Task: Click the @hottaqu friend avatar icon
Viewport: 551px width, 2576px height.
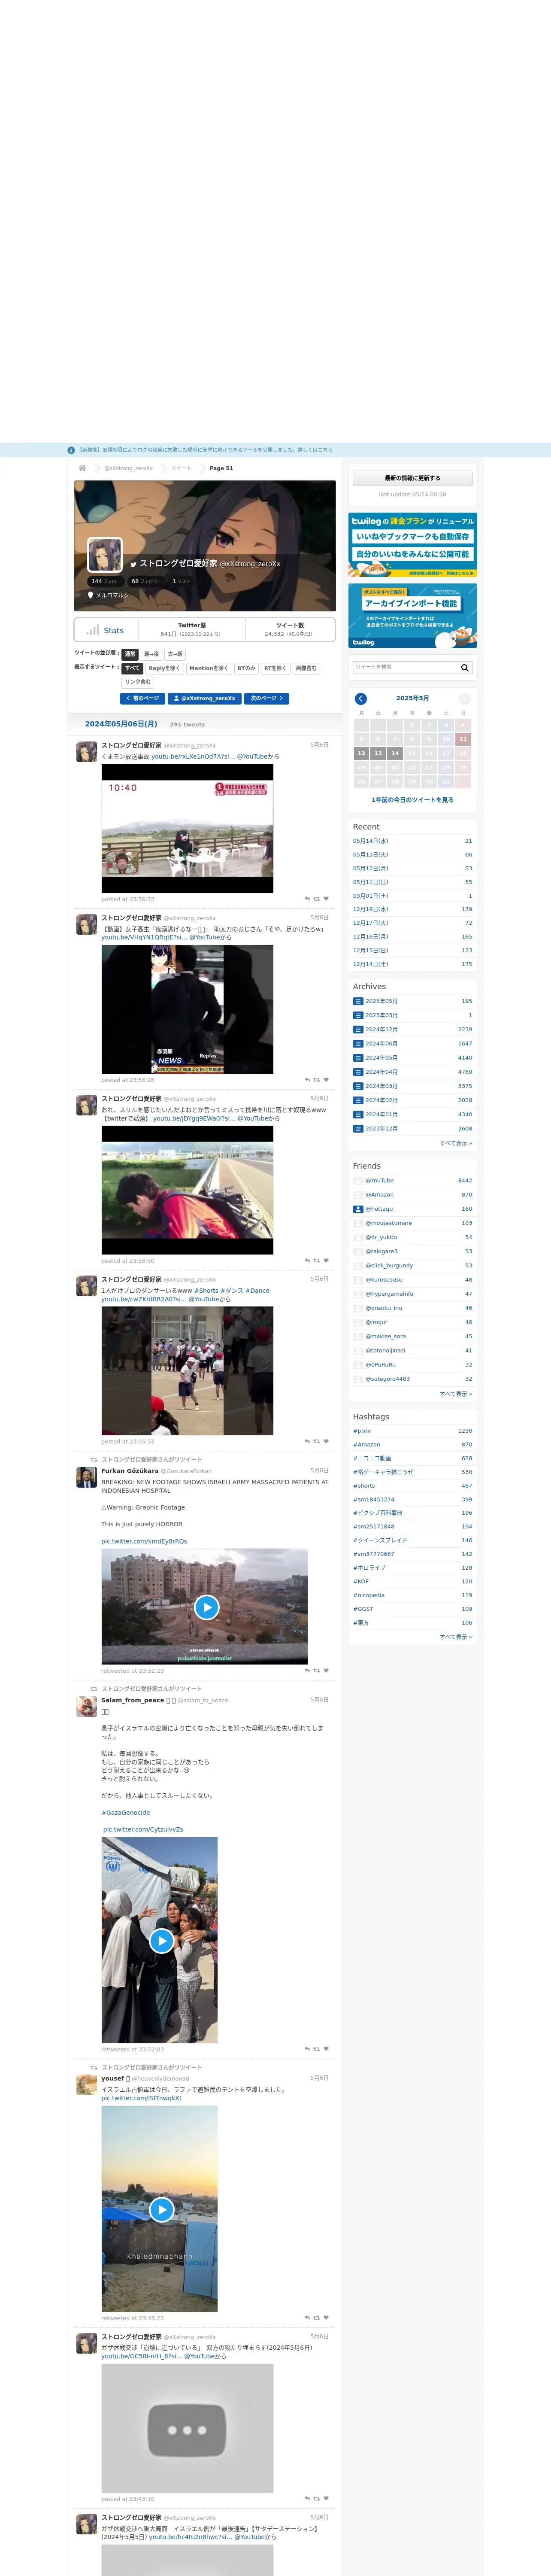Action: click(x=358, y=1209)
